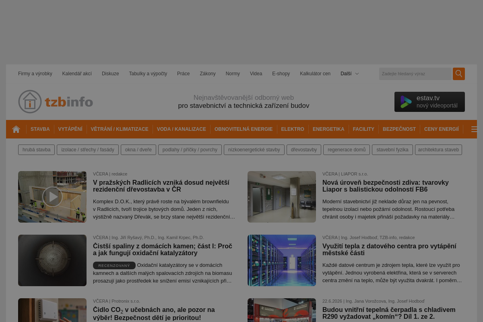The height and width of the screenshot is (322, 483).
Task: Open the hamburger menu in orange bar
Action: pos(474,129)
